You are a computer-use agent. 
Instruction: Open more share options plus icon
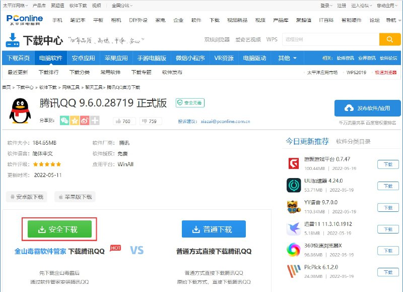click(x=95, y=121)
